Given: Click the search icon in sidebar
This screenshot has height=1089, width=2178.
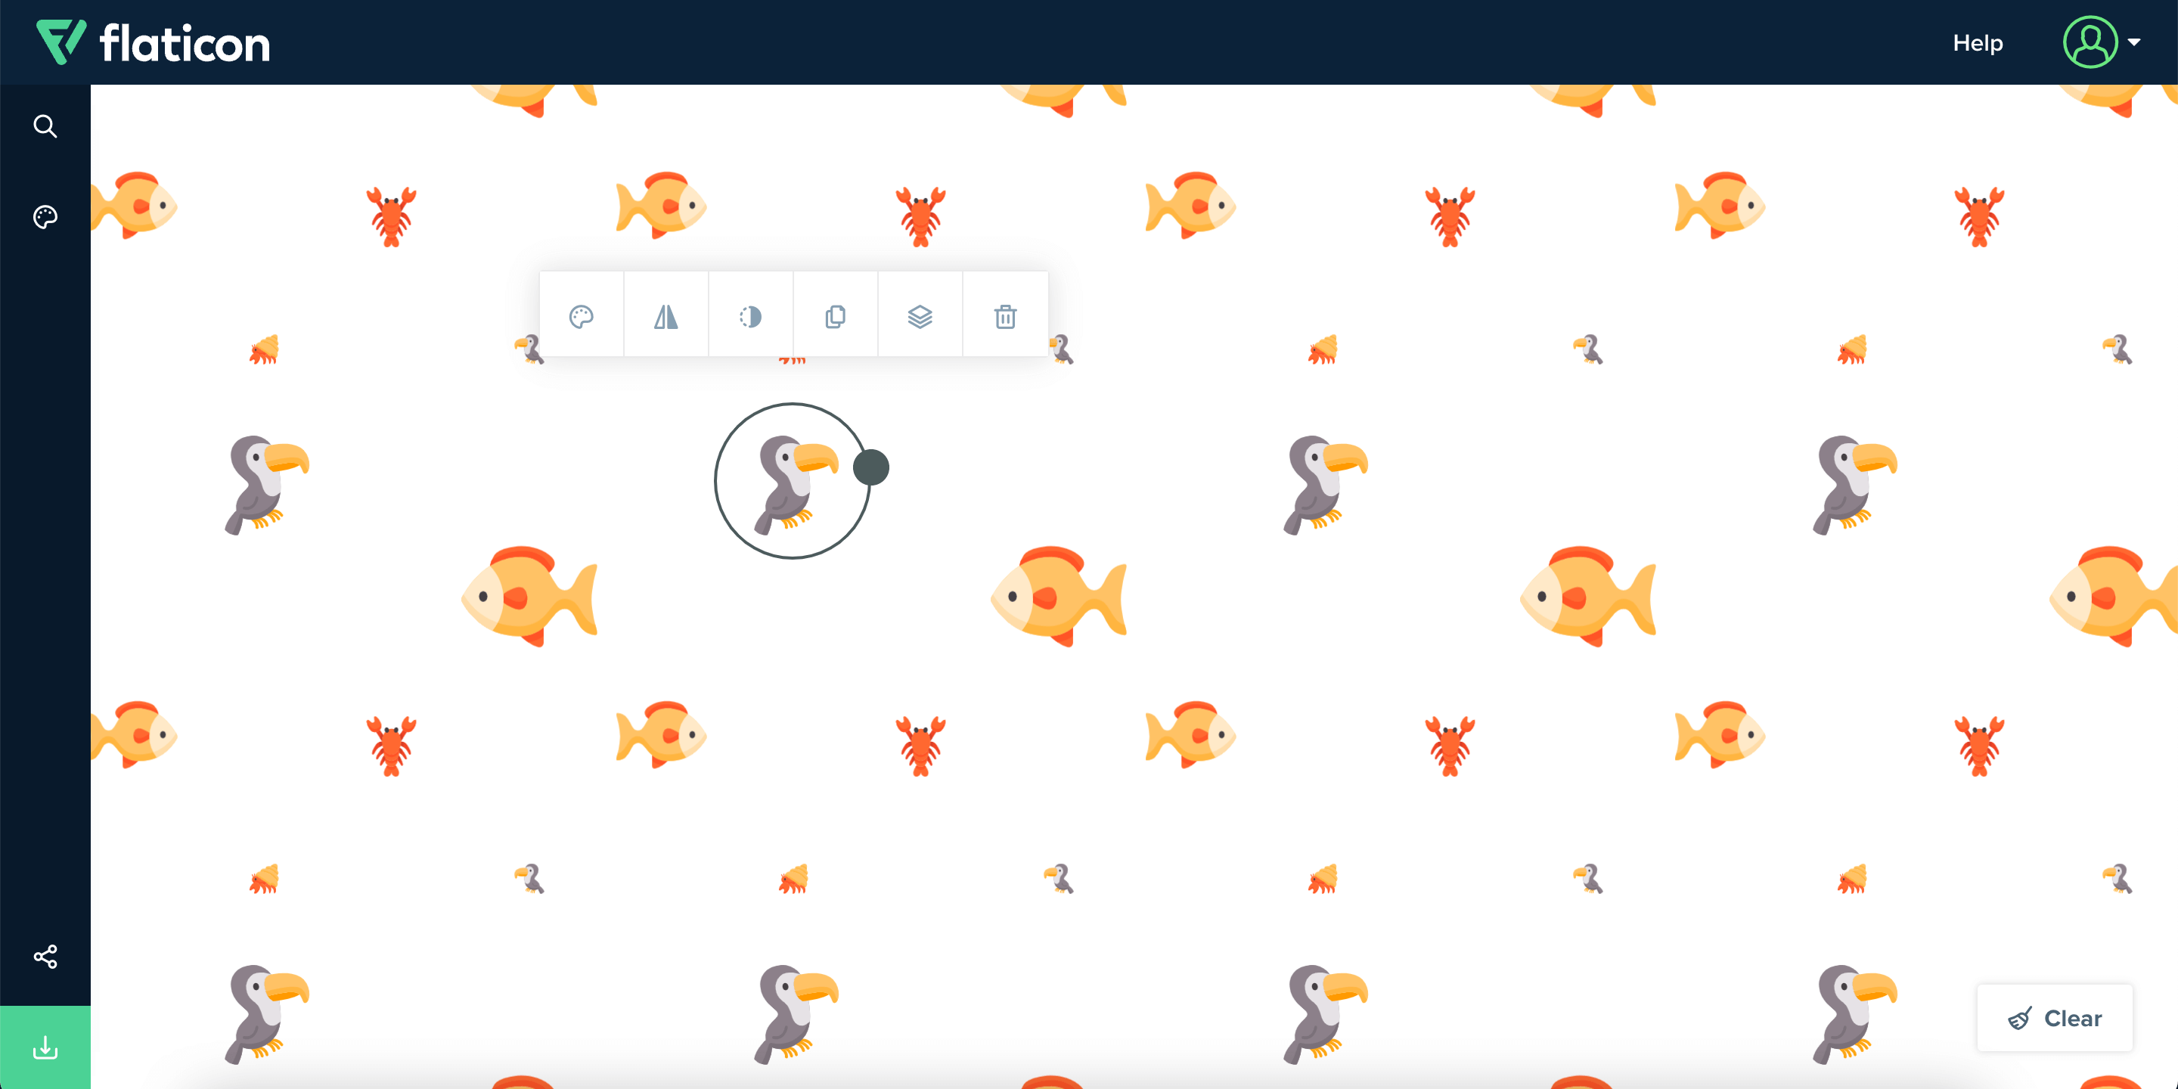Looking at the screenshot, I should tap(43, 126).
